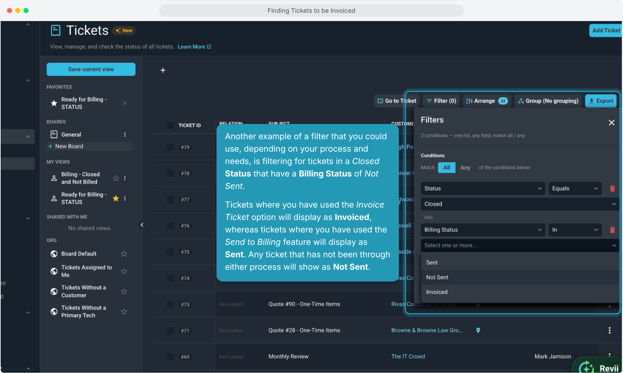Set condition match to Any
623x373 pixels.
pyautogui.click(x=465, y=168)
